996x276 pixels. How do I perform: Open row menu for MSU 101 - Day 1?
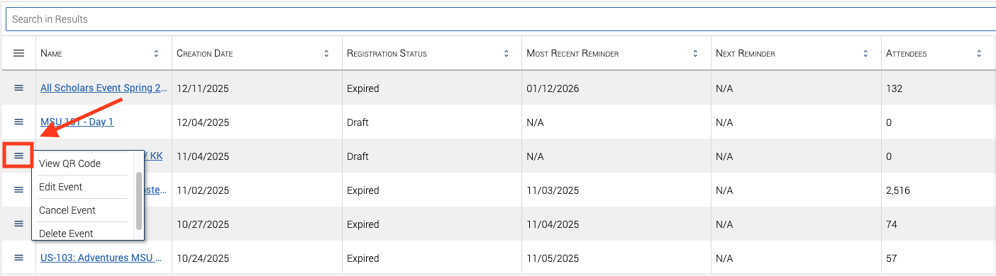(x=19, y=122)
